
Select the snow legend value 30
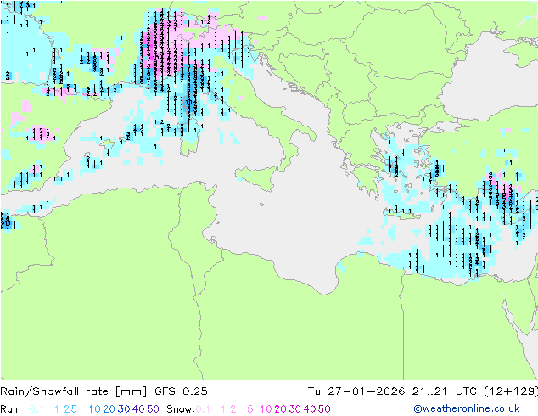click(x=295, y=409)
